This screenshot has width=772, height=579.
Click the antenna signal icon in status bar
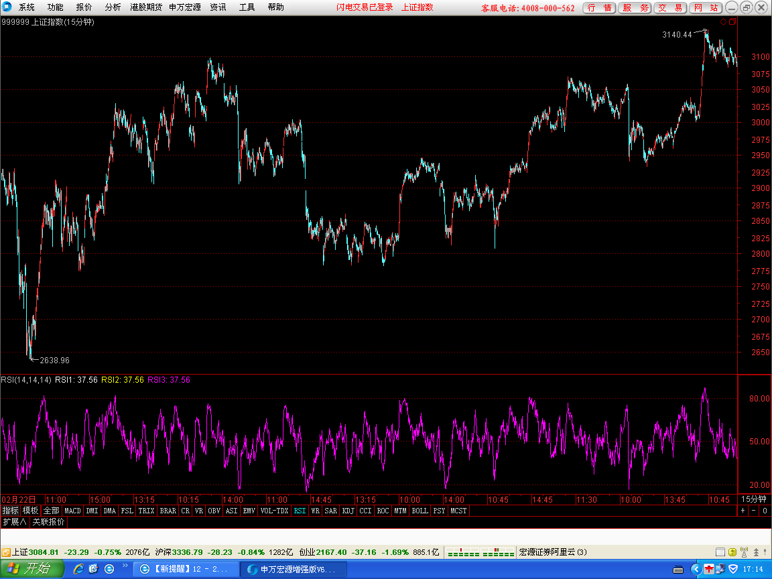744,552
